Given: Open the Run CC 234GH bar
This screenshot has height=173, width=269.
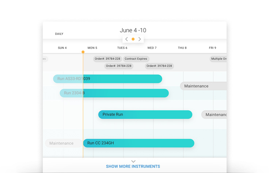Looking at the screenshot, I should point(139,143).
